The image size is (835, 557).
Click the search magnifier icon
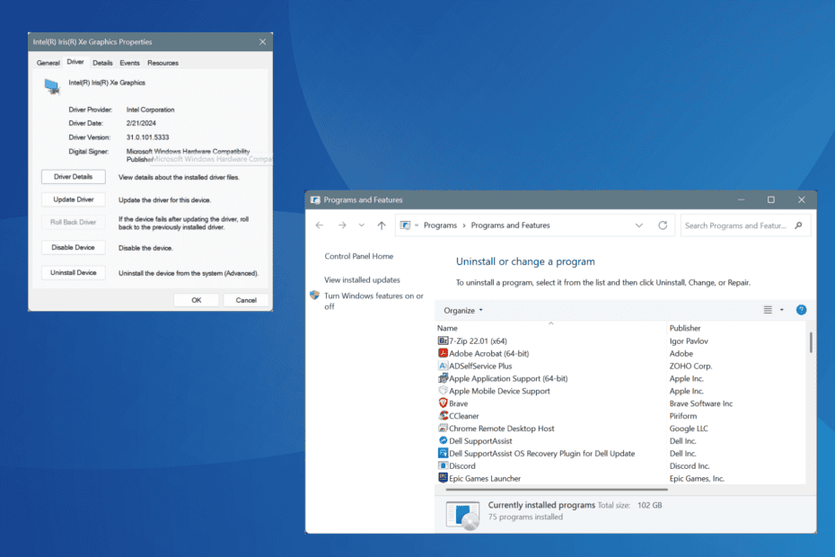(x=798, y=225)
